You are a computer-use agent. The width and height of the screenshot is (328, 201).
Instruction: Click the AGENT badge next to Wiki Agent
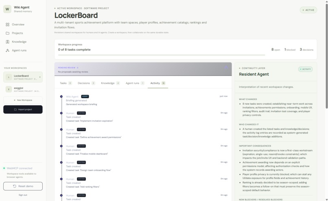pyautogui.click(x=85, y=96)
